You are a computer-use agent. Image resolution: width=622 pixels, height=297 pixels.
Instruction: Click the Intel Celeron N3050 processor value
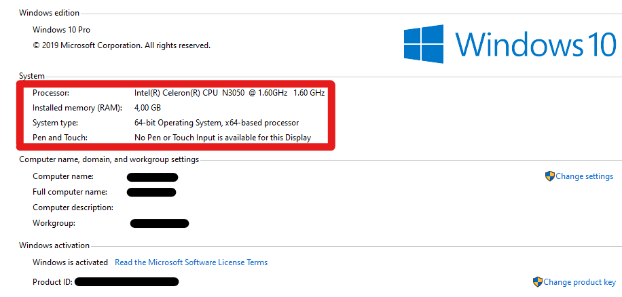pyautogui.click(x=230, y=92)
